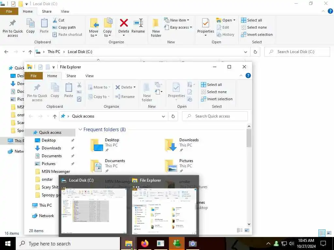334x250 pixels.
Task: Open the Open dropdown in Local Disk ribbon
Action: click(x=226, y=20)
